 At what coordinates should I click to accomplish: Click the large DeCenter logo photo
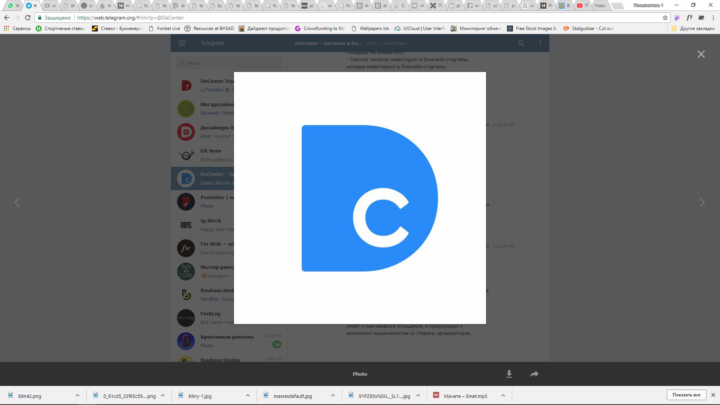pos(360,198)
